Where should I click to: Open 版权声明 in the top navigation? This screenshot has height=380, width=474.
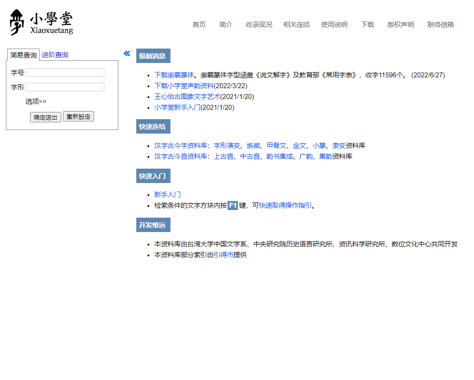tap(401, 24)
